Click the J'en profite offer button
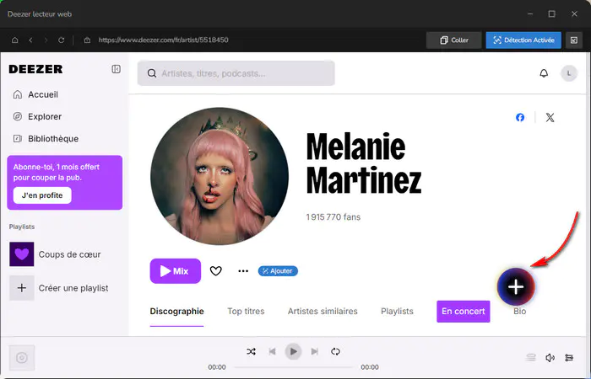This screenshot has width=591, height=379. tap(42, 195)
